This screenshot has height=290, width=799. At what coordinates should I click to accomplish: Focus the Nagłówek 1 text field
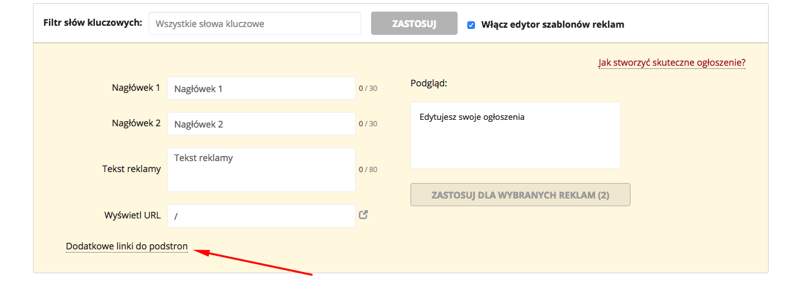click(x=261, y=88)
